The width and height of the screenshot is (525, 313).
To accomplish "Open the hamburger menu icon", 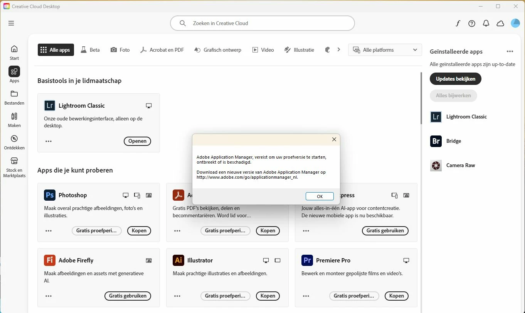I will pos(11,23).
